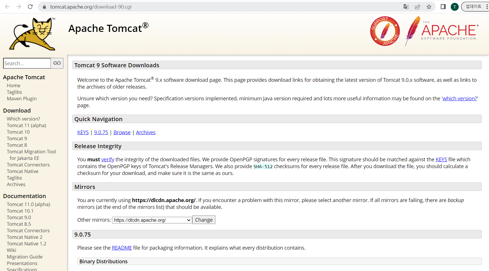This screenshot has width=489, height=271.
Task: Open Tomcat Connectors documentation link
Action: (28, 231)
